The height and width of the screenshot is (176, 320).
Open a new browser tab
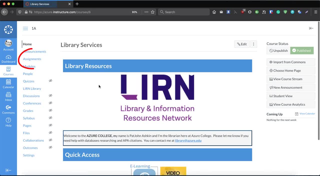77,4
